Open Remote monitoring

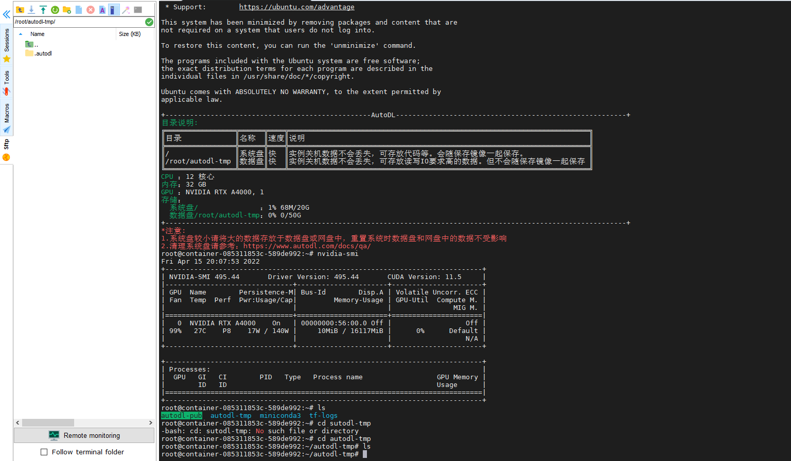[x=84, y=435]
